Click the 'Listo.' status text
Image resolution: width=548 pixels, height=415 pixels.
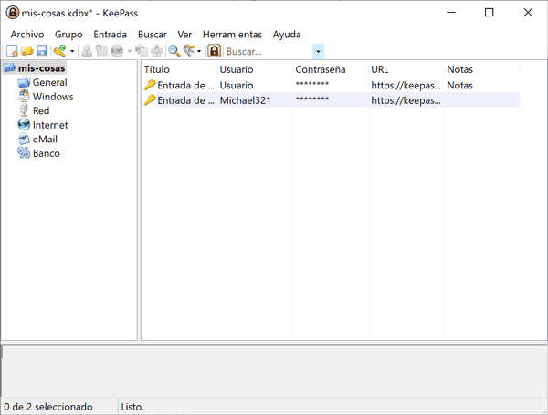coord(132,407)
